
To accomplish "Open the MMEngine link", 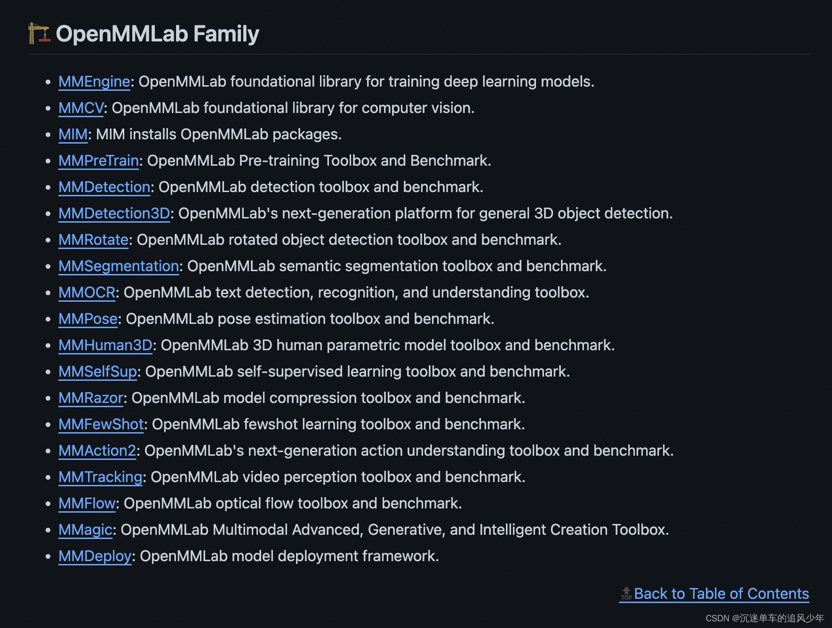I will tap(94, 81).
